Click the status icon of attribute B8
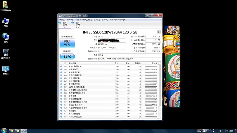Screen dimensions: 237x133 click(61, 90)
